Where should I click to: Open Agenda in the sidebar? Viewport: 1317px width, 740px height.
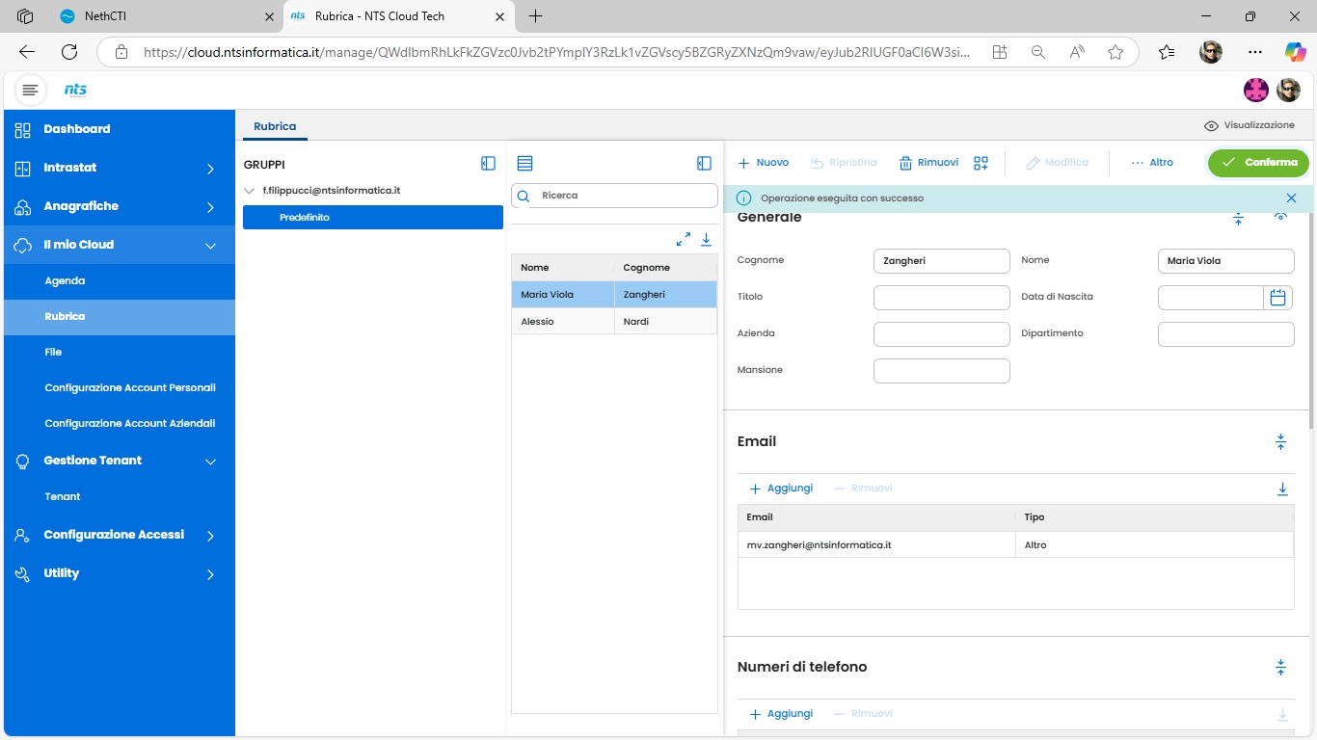(65, 281)
